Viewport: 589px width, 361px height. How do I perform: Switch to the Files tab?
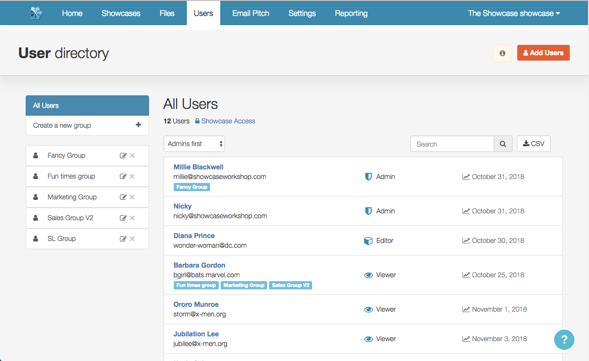[x=167, y=13]
